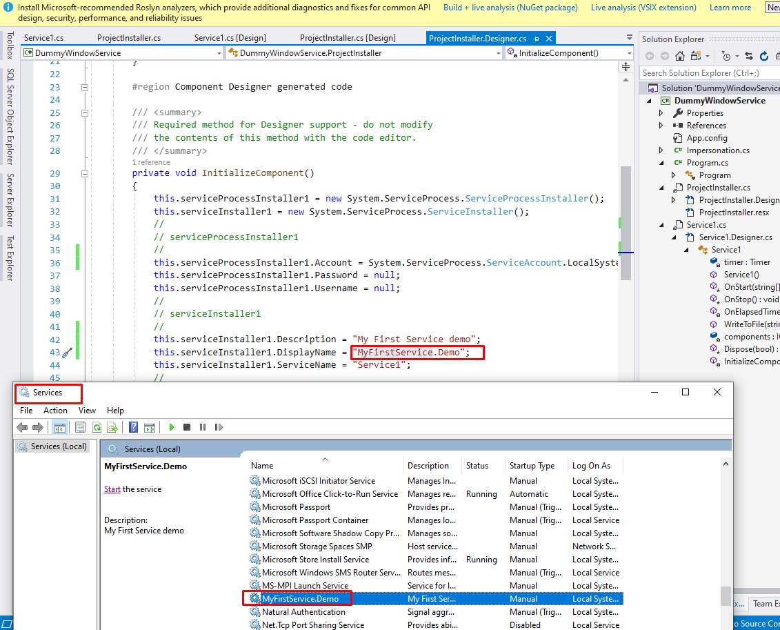This screenshot has width=780, height=630.
Task: Click inside the Search Solution Explorer field
Action: pos(703,72)
